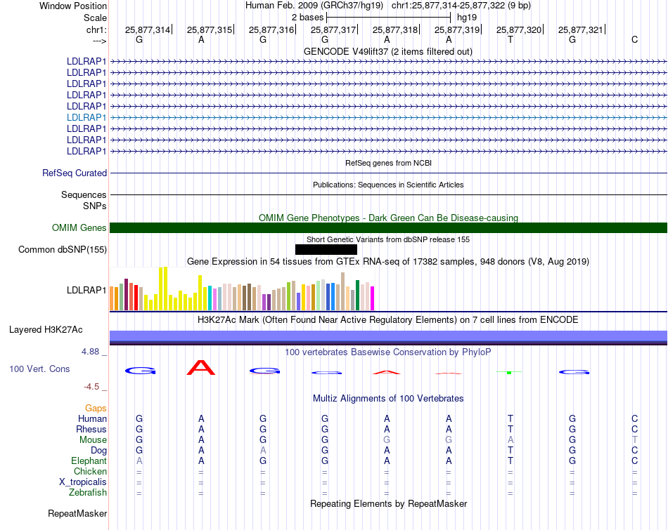Click LDLRAP1 label beside GTEx bar chart
Viewport: 668px width, 530px height.
pos(86,290)
